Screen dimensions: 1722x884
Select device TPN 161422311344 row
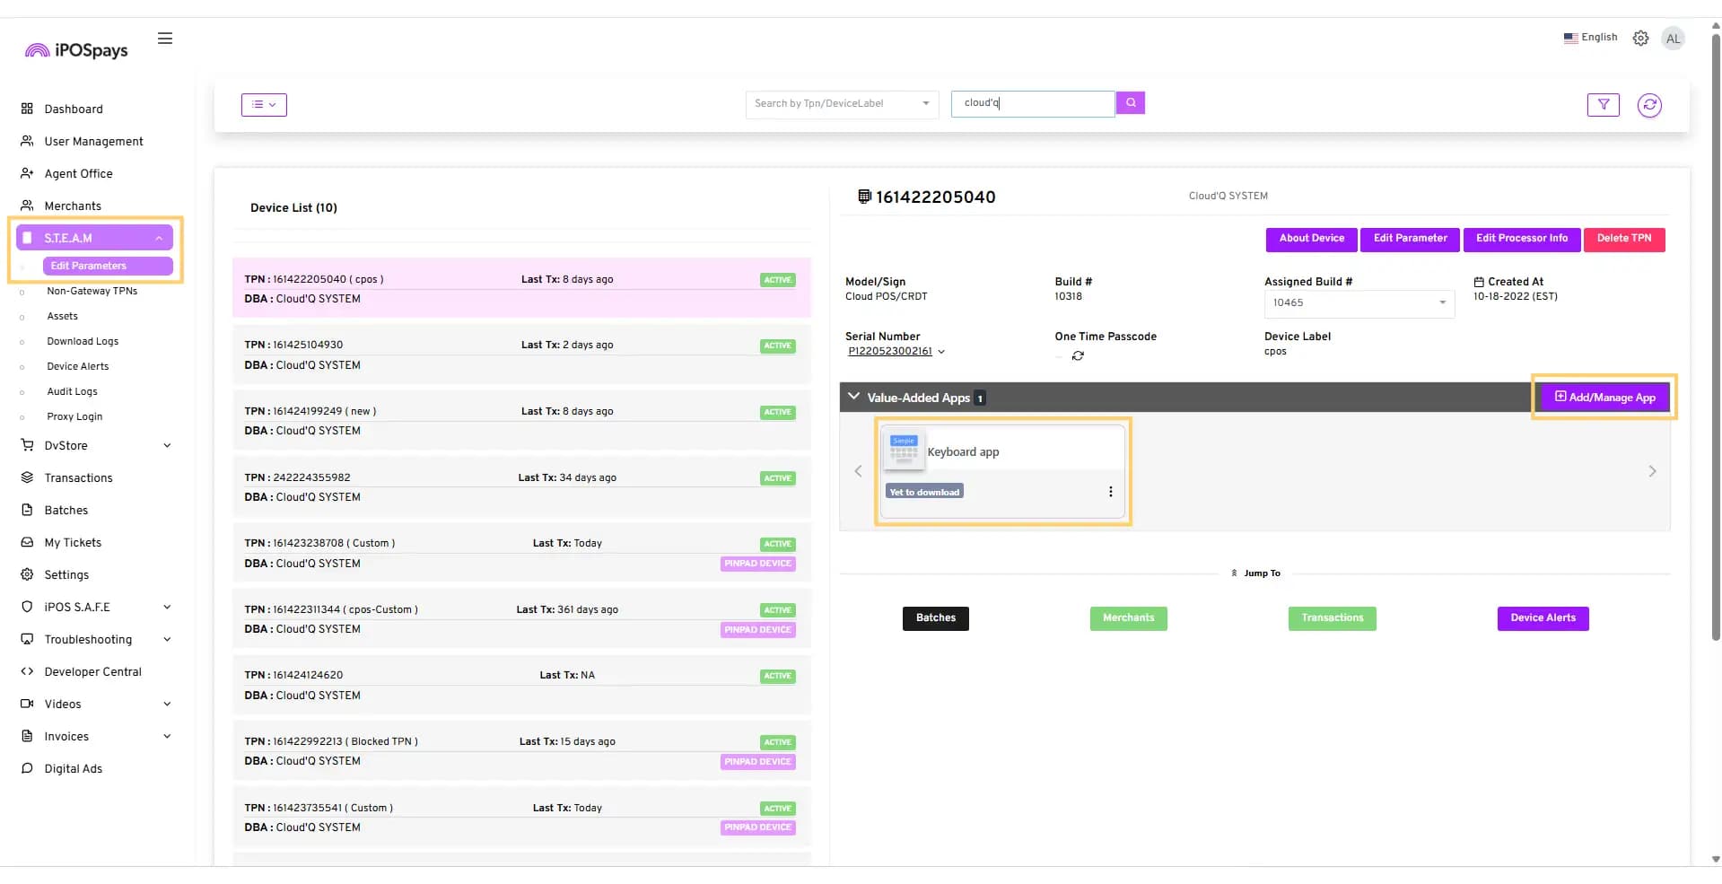click(x=521, y=618)
